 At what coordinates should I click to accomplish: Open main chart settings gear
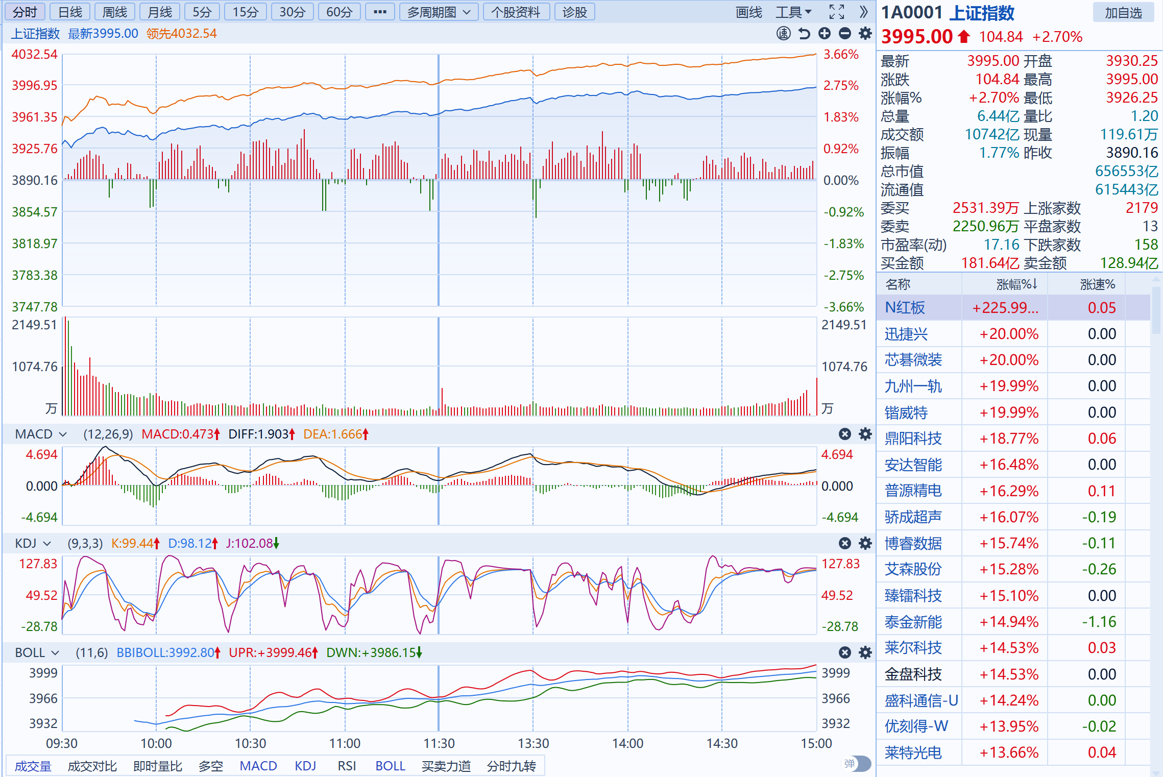(x=865, y=34)
